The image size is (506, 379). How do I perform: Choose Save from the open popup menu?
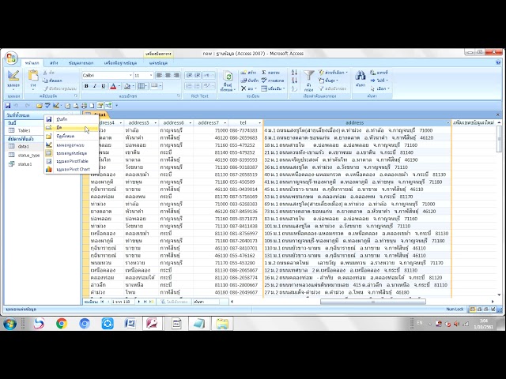click(71, 119)
